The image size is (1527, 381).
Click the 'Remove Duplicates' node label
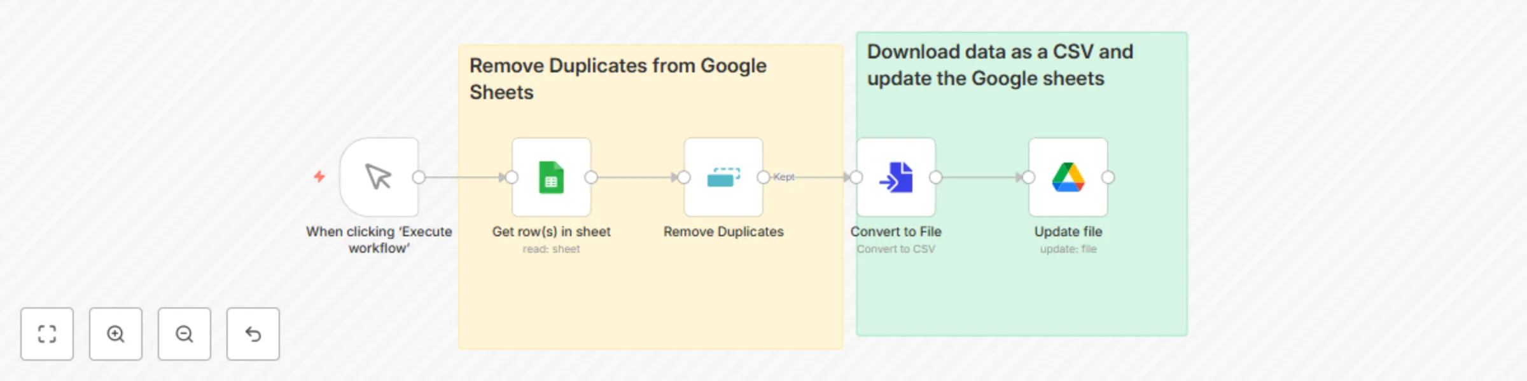coord(723,232)
